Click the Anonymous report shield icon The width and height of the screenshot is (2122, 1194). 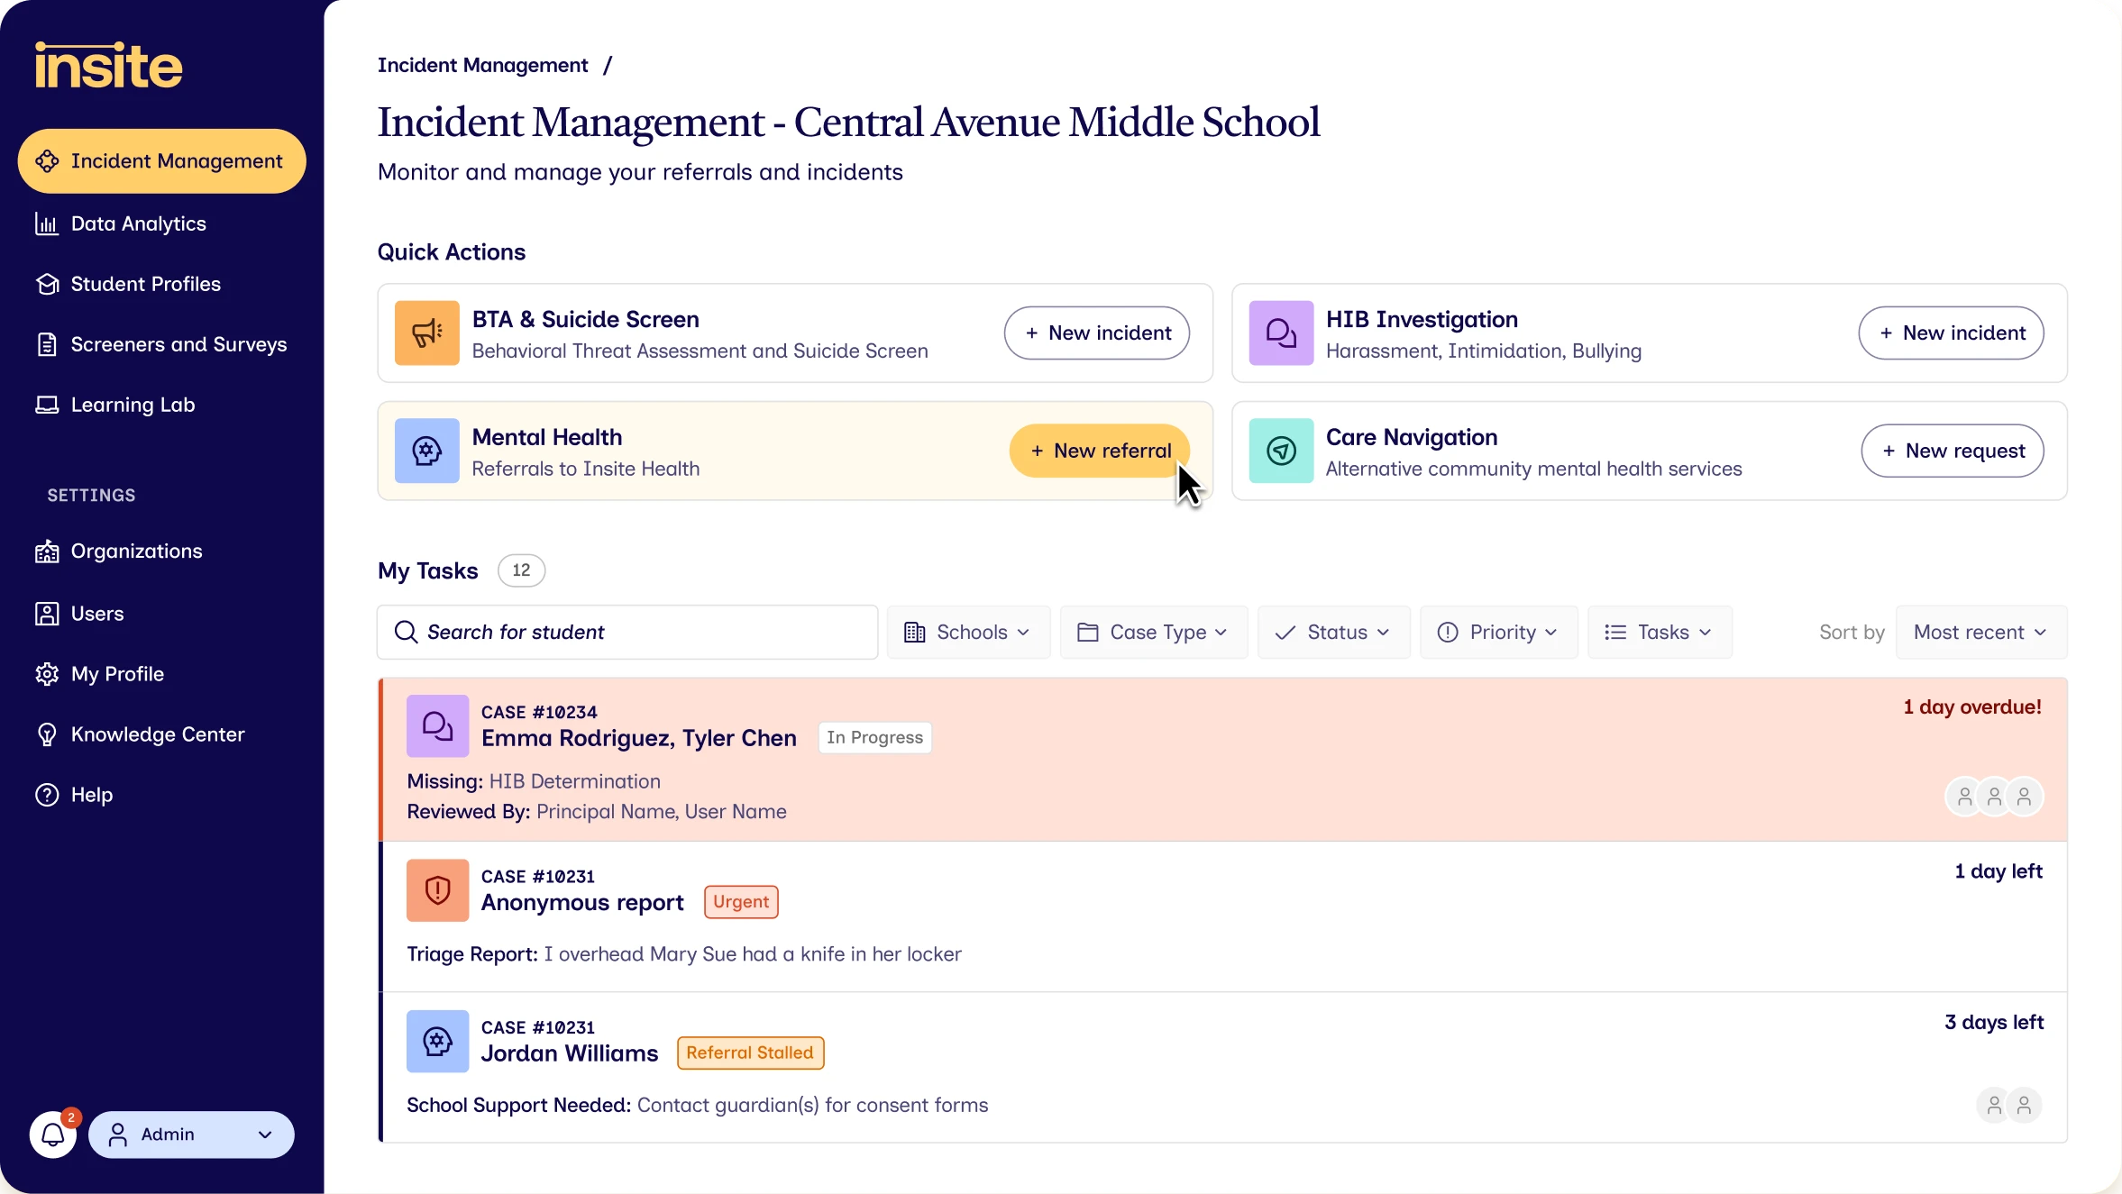(437, 890)
